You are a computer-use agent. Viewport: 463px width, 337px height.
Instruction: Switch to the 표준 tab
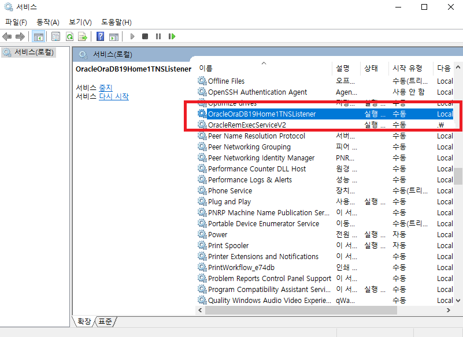click(x=105, y=321)
